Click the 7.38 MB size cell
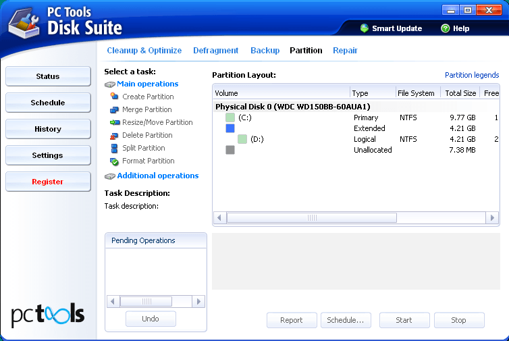The width and height of the screenshot is (509, 341). pos(462,150)
